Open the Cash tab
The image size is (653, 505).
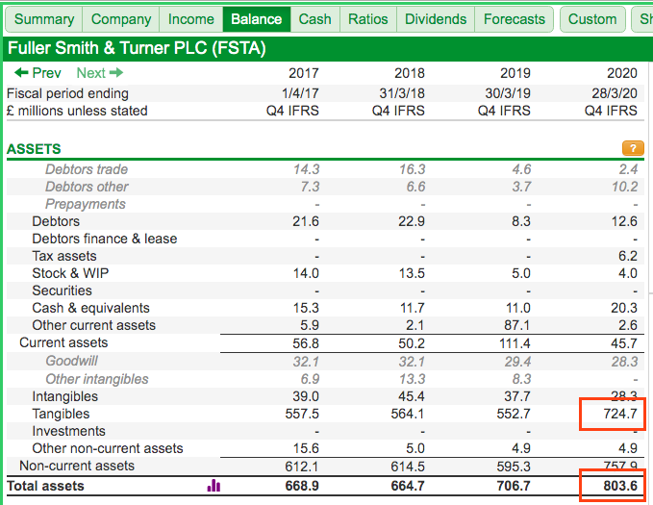point(315,19)
